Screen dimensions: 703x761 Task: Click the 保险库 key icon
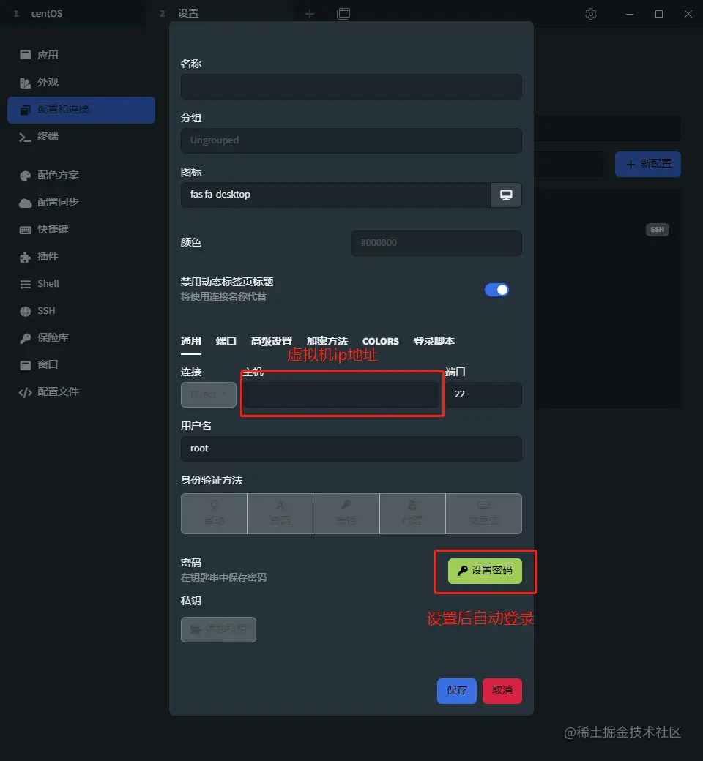click(25, 338)
